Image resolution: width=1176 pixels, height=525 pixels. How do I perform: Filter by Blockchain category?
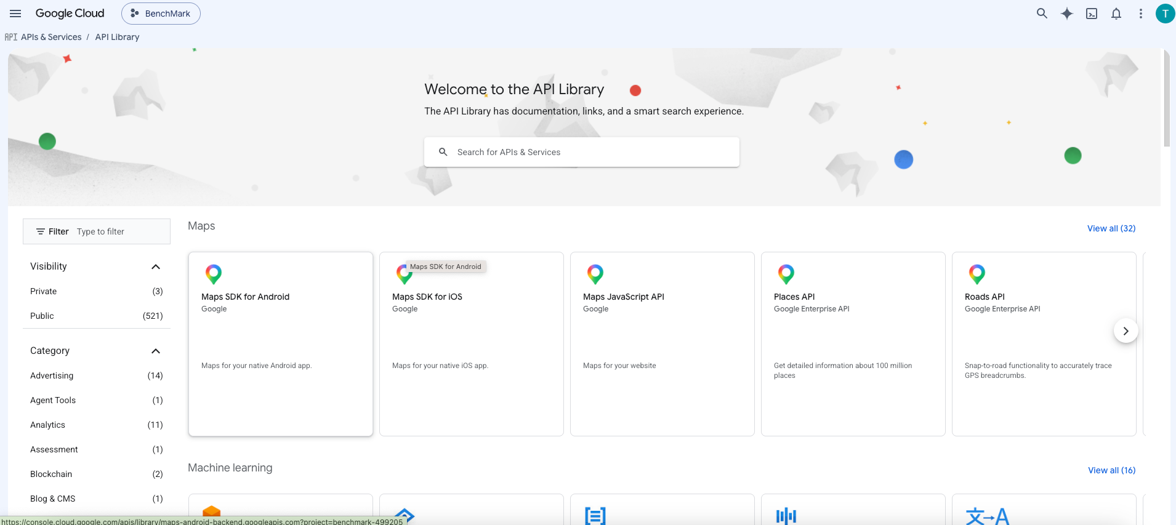pyautogui.click(x=97, y=474)
